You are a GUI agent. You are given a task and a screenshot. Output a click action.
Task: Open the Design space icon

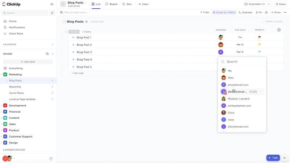5,143
